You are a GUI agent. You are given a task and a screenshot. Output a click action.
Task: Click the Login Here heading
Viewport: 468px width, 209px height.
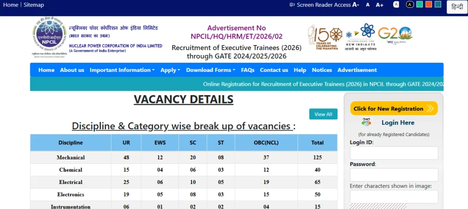[x=398, y=122]
